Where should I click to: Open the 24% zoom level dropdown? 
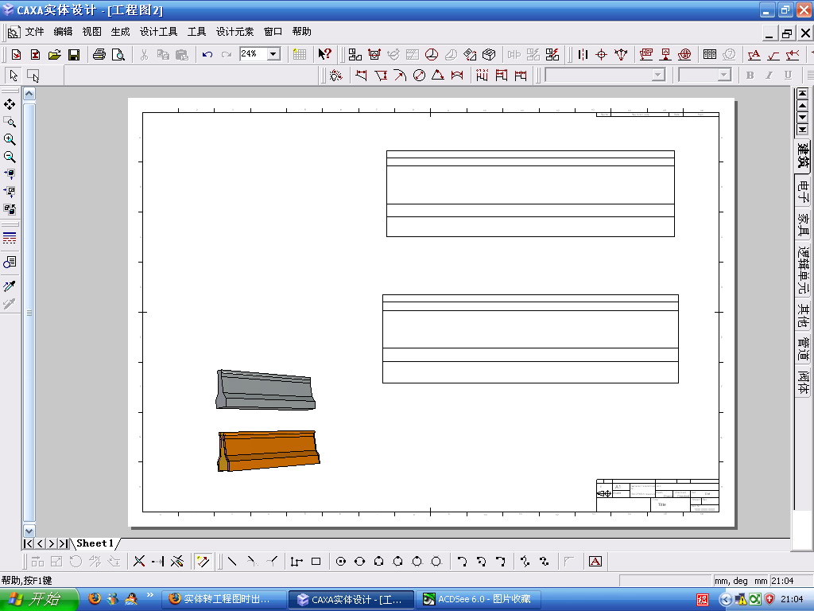[x=273, y=54]
